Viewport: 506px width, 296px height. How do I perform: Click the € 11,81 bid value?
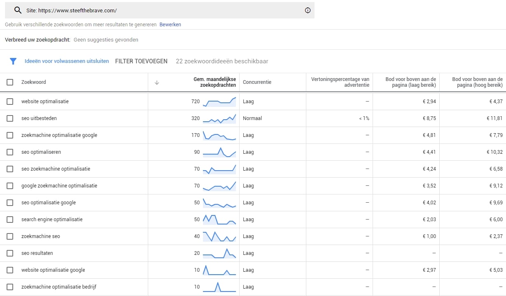click(x=494, y=118)
